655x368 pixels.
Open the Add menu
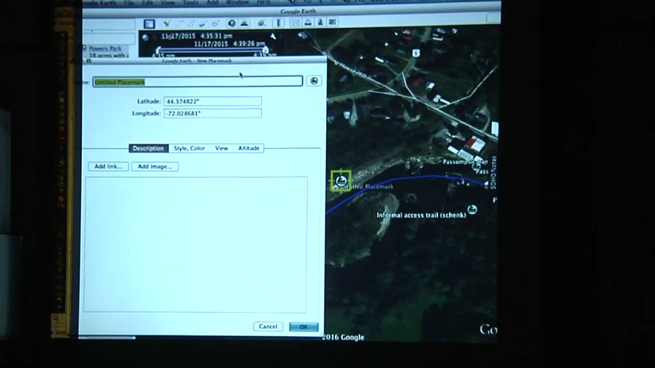tap(212, 3)
